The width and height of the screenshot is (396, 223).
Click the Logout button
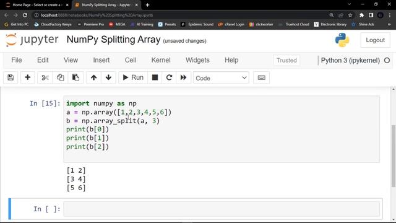[376, 40]
